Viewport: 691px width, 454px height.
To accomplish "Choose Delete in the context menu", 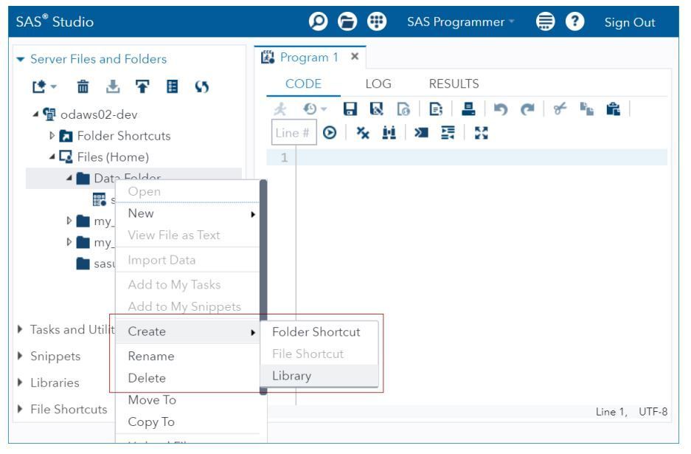I will [x=187, y=378].
